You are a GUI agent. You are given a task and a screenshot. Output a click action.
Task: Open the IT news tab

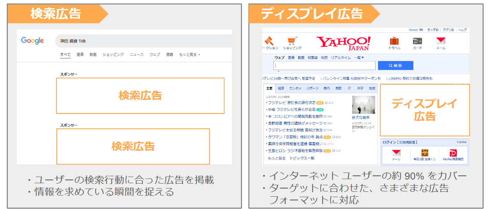point(349,89)
